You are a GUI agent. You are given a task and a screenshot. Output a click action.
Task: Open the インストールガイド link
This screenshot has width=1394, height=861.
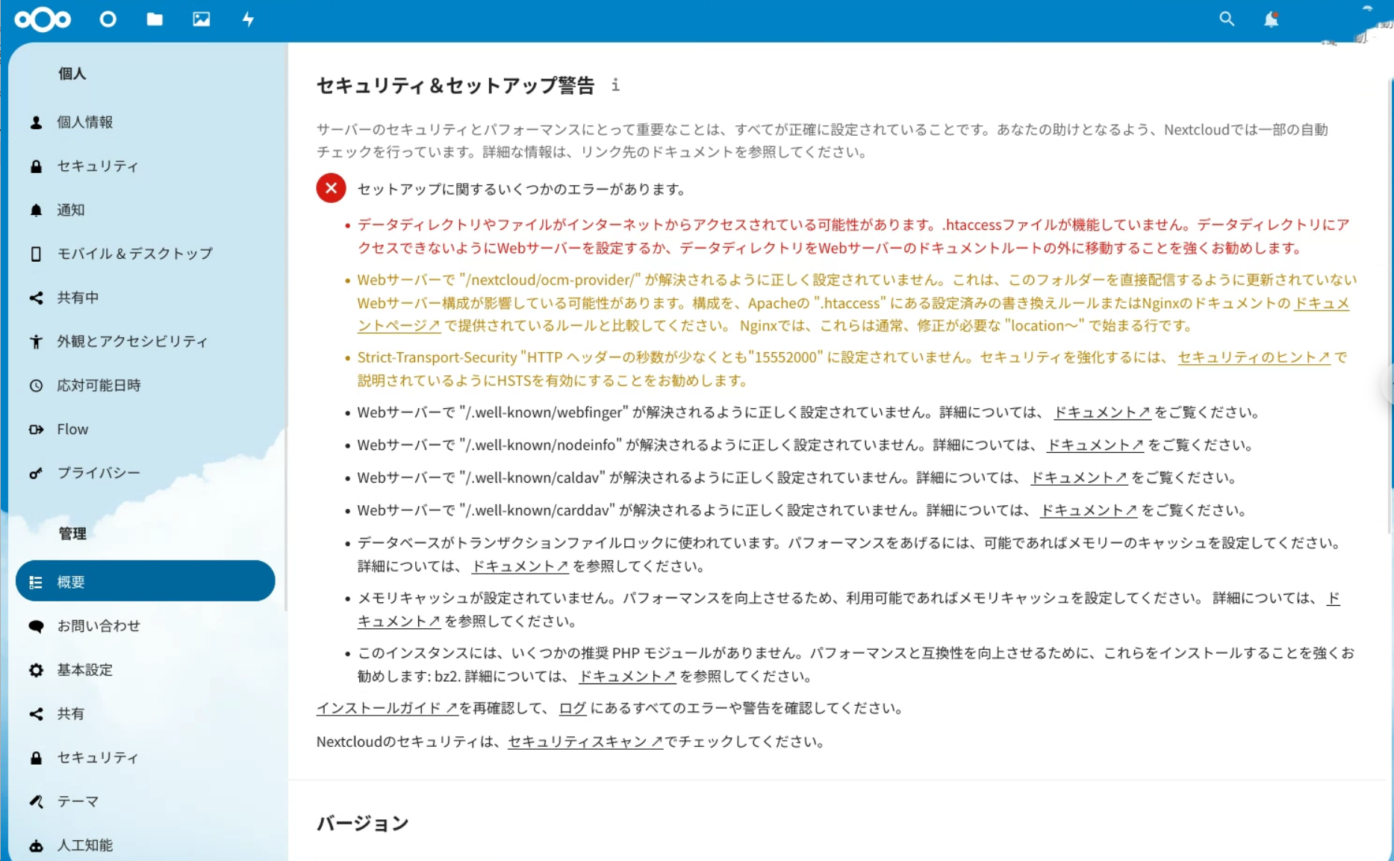coord(387,708)
